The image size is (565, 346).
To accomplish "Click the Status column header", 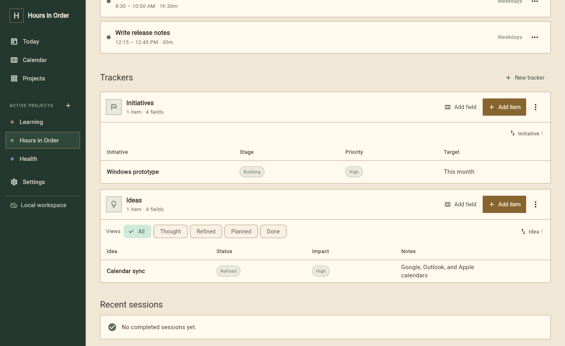I will [x=224, y=251].
